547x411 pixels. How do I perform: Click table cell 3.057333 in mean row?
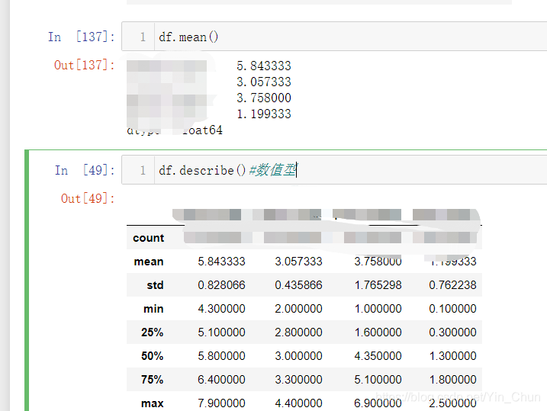[298, 262]
